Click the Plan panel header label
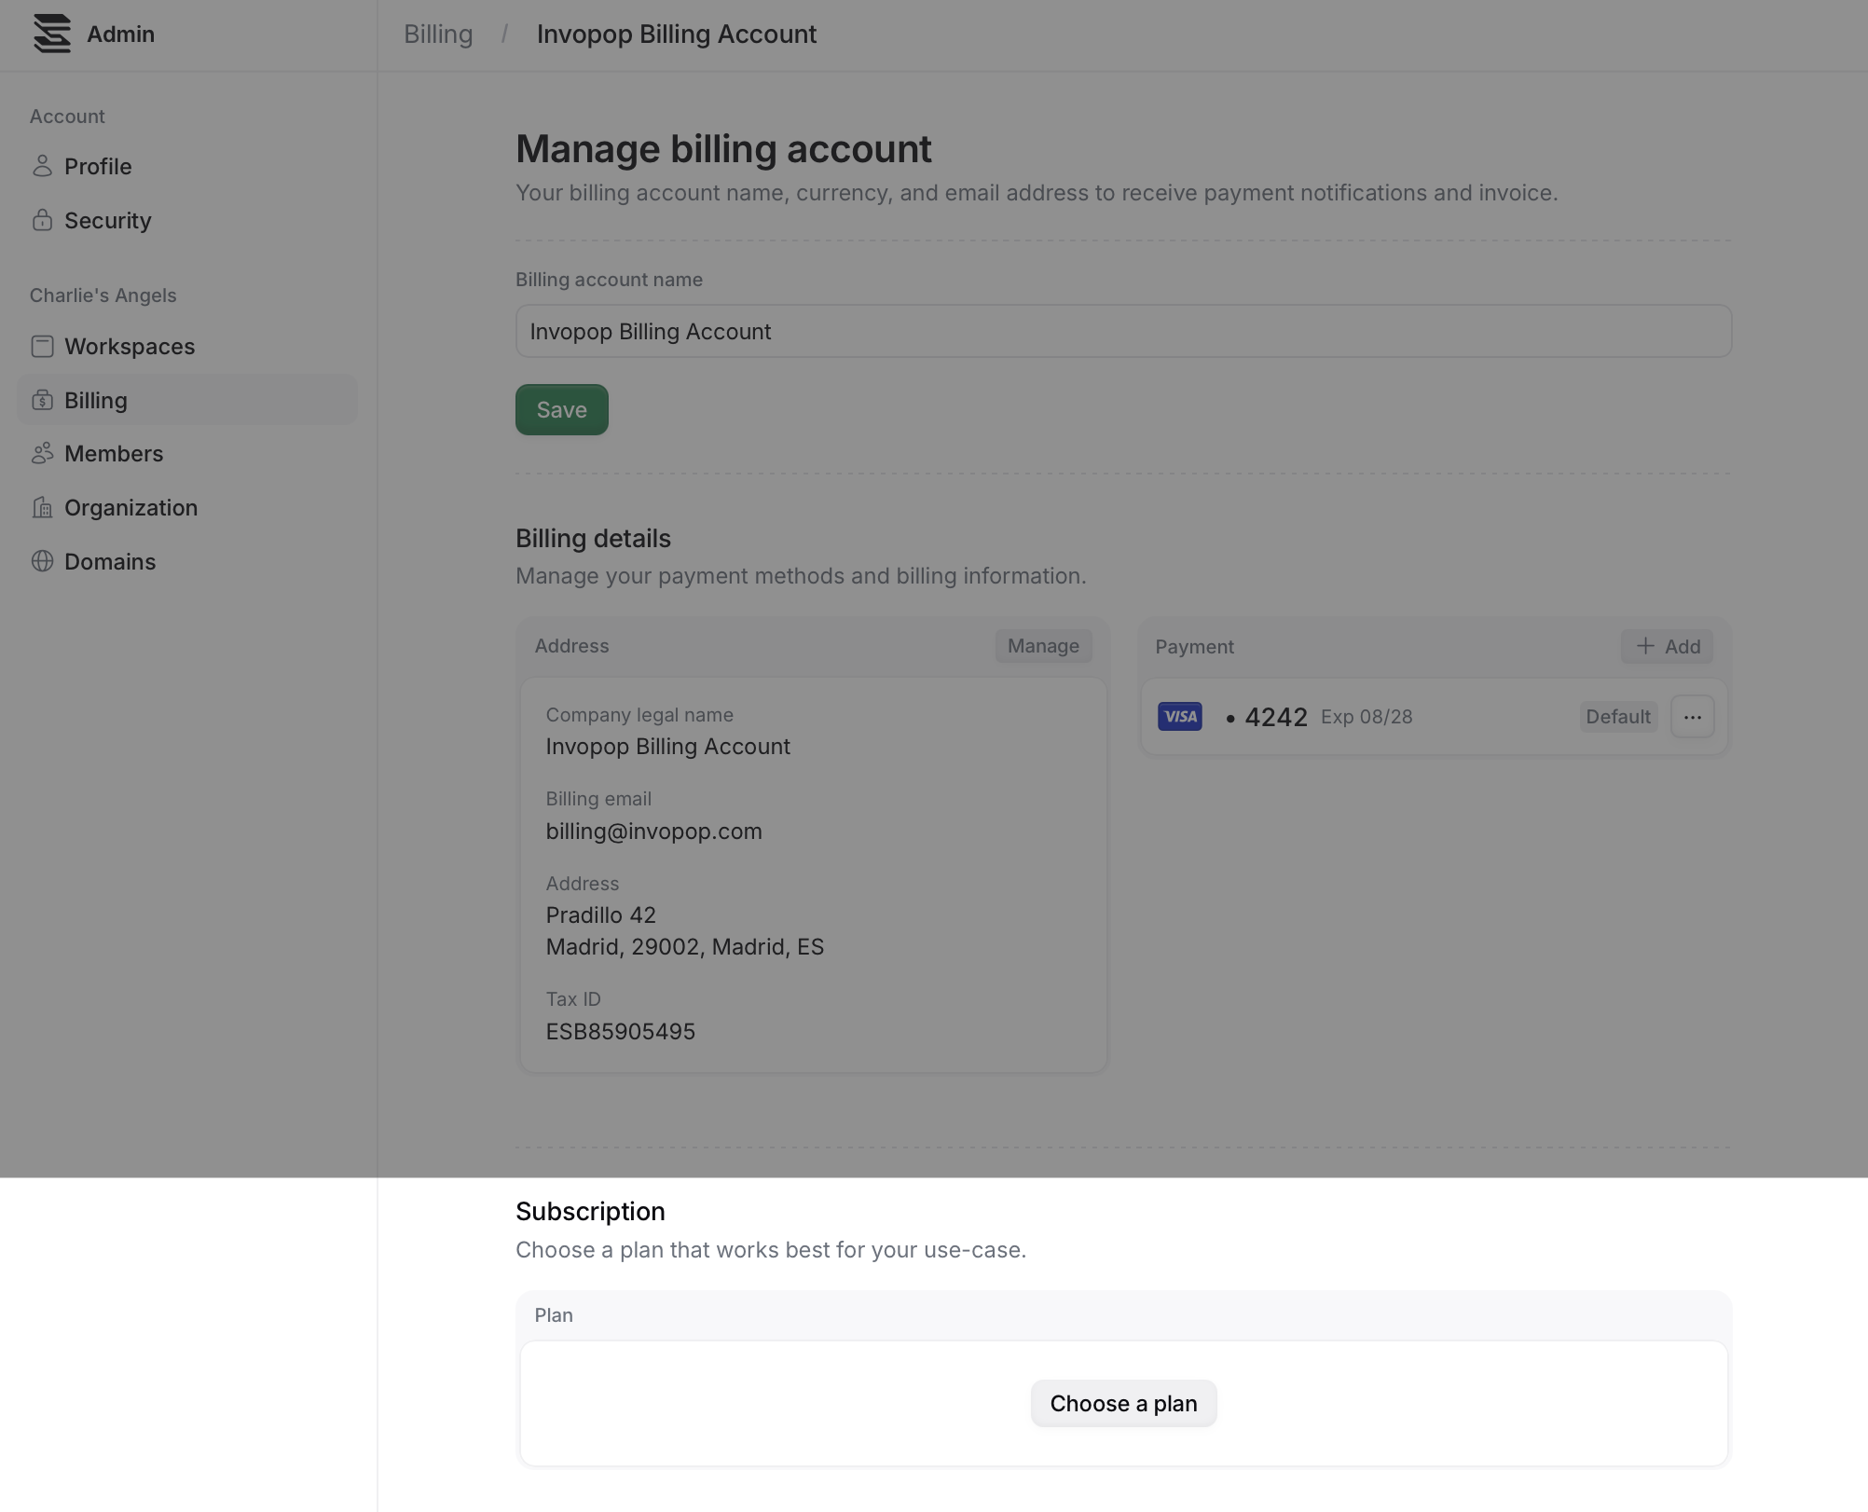Viewport: 1868px width, 1512px height. [554, 1315]
